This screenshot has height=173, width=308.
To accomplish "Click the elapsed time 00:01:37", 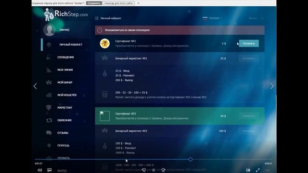I will point(38,163).
